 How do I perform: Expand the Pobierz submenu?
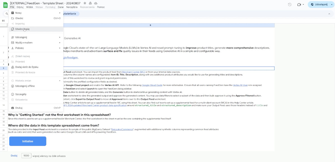[x=36, y=48]
